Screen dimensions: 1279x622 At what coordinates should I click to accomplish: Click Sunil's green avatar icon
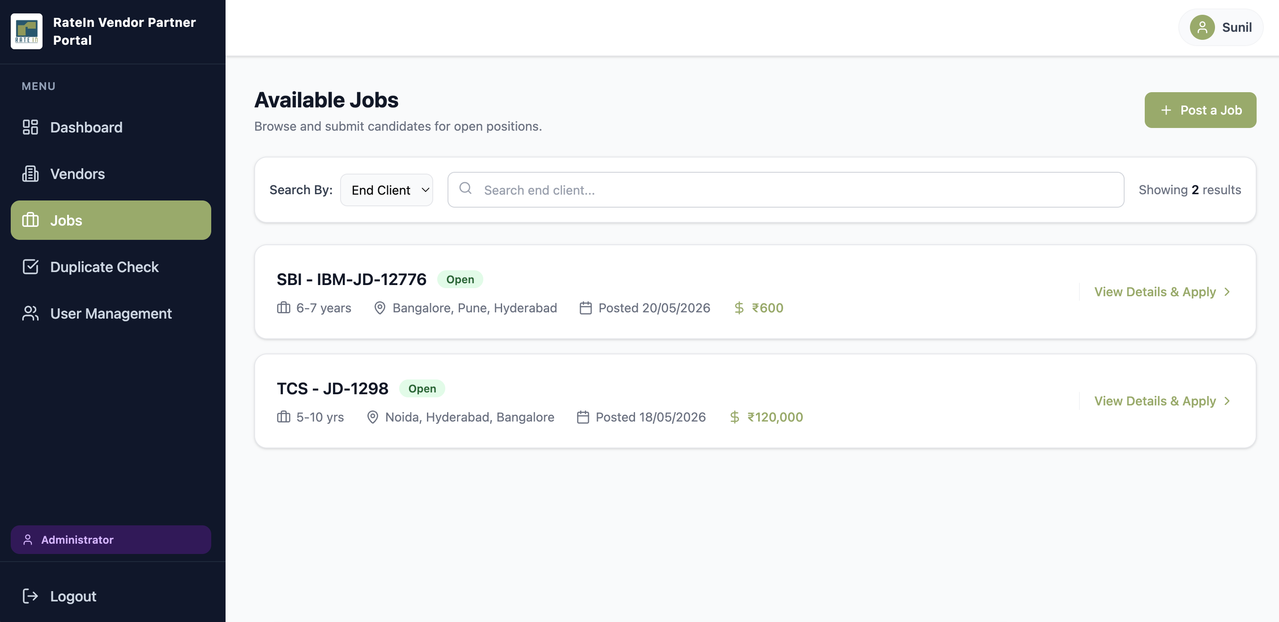pyautogui.click(x=1202, y=27)
